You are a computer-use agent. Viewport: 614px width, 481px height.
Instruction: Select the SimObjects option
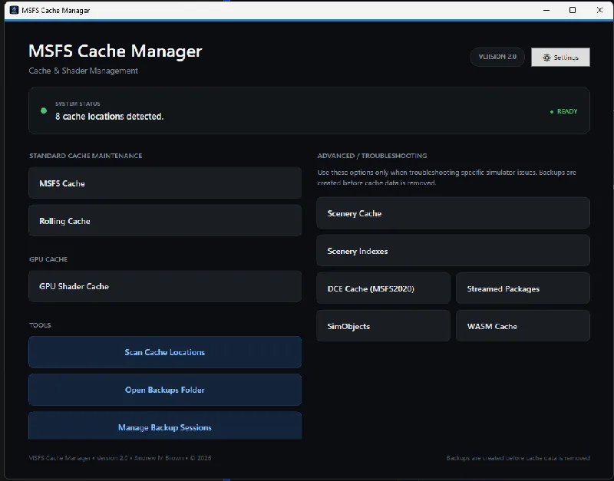(x=383, y=325)
